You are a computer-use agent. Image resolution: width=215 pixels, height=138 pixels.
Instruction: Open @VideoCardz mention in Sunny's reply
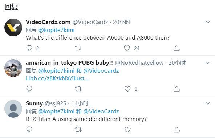tap(101, 111)
